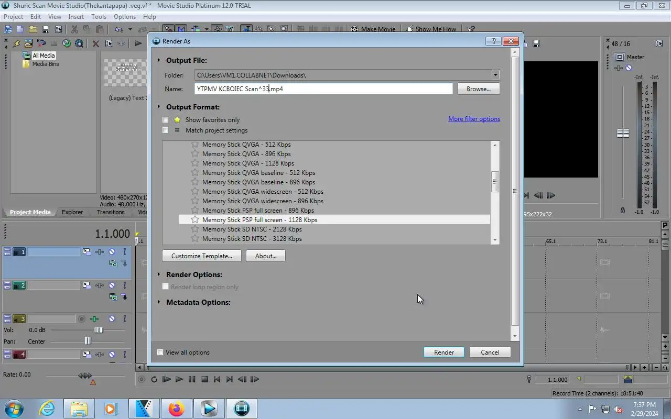
Task: Click Loop Playback icon in transport bar
Action: pos(154,379)
